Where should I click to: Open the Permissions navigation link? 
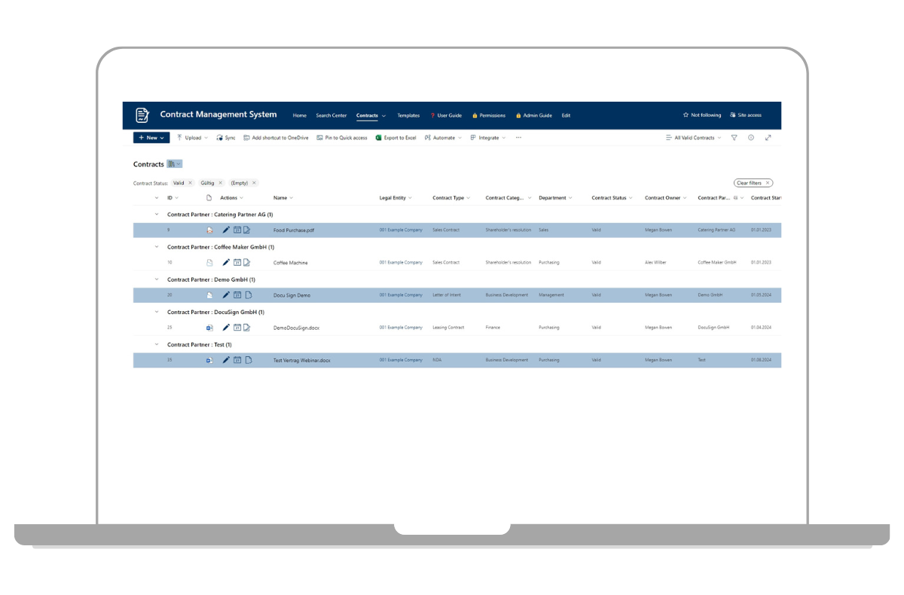coord(489,115)
